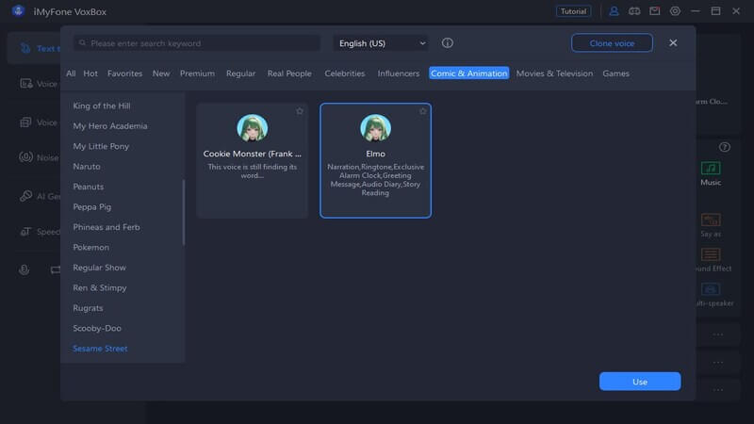Open the AI Generator sidebar icon

click(25, 196)
